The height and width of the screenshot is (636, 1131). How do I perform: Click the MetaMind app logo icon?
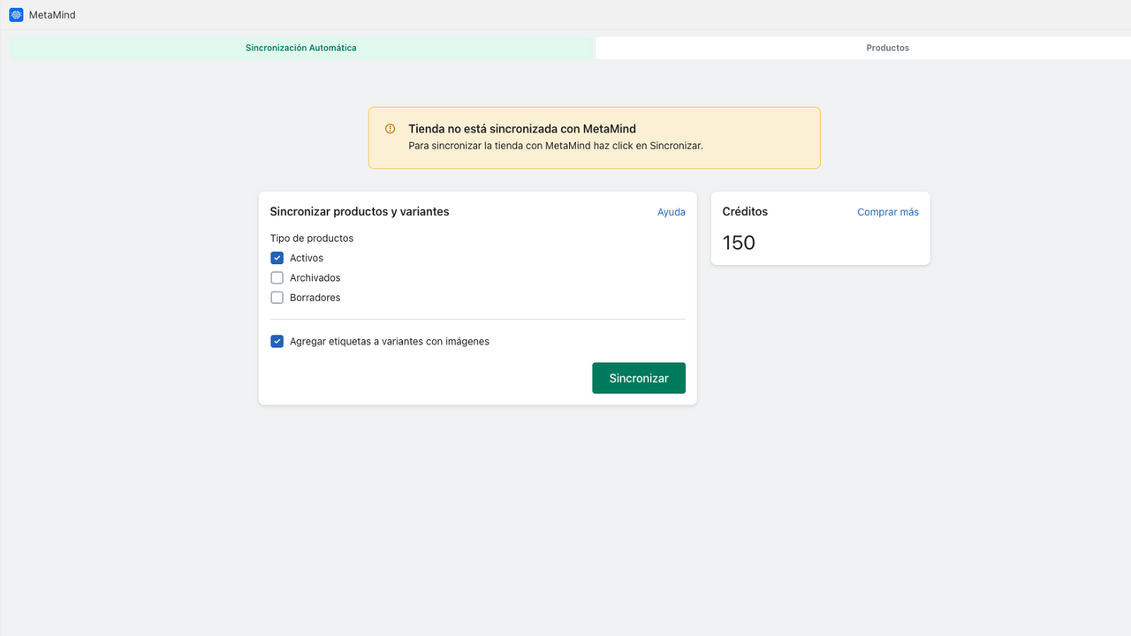point(16,15)
